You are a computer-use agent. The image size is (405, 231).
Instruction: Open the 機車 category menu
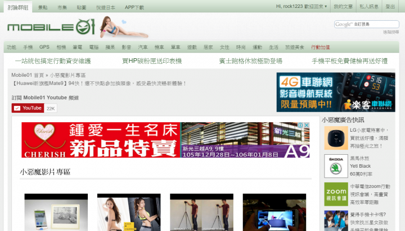point(159,47)
